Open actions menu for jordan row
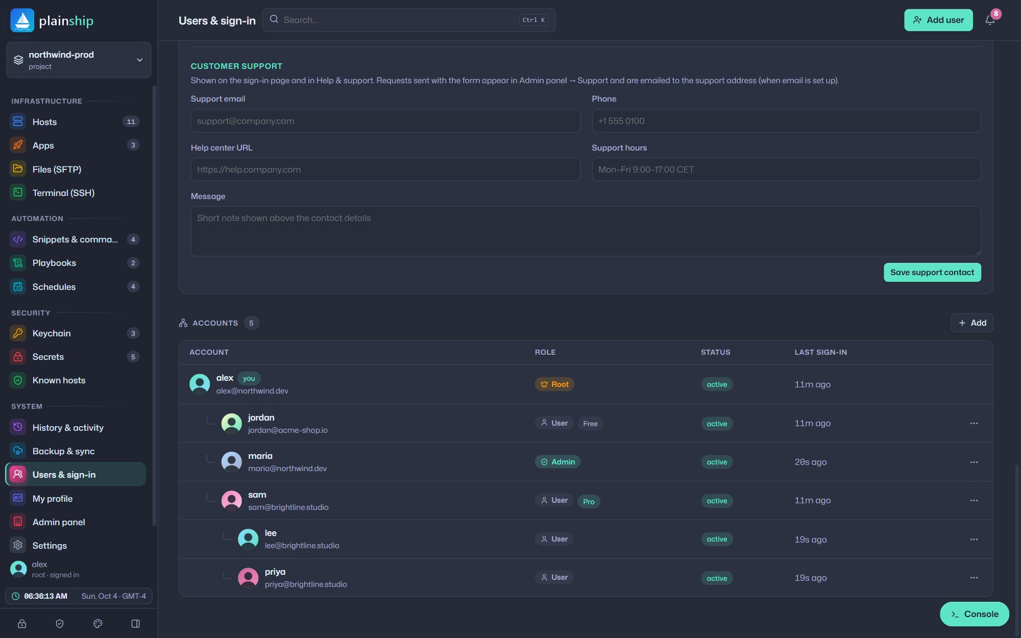Screen dimensions: 1021x638 tap(974, 423)
